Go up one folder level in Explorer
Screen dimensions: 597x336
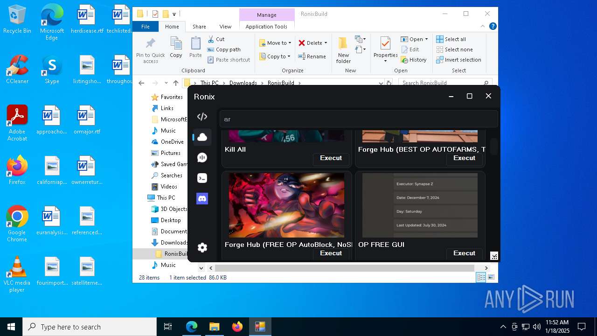click(175, 83)
